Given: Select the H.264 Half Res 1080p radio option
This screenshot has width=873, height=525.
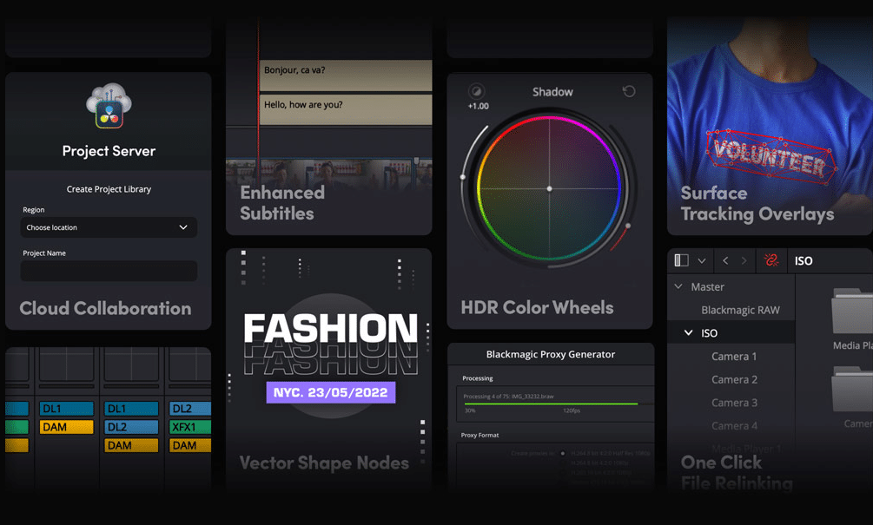Looking at the screenshot, I should (563, 453).
